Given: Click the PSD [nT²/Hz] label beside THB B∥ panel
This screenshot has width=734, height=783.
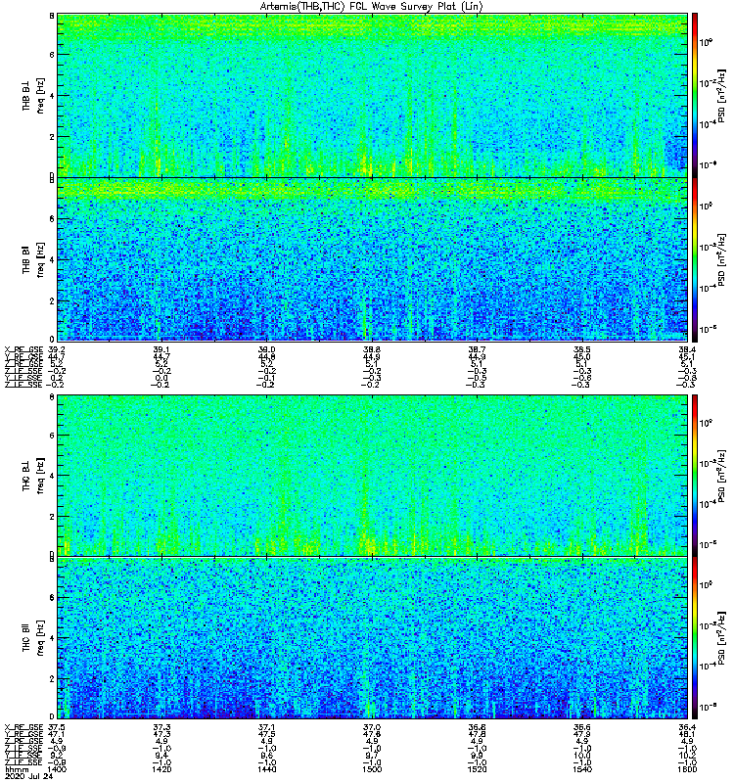Looking at the screenshot, I should [x=721, y=259].
